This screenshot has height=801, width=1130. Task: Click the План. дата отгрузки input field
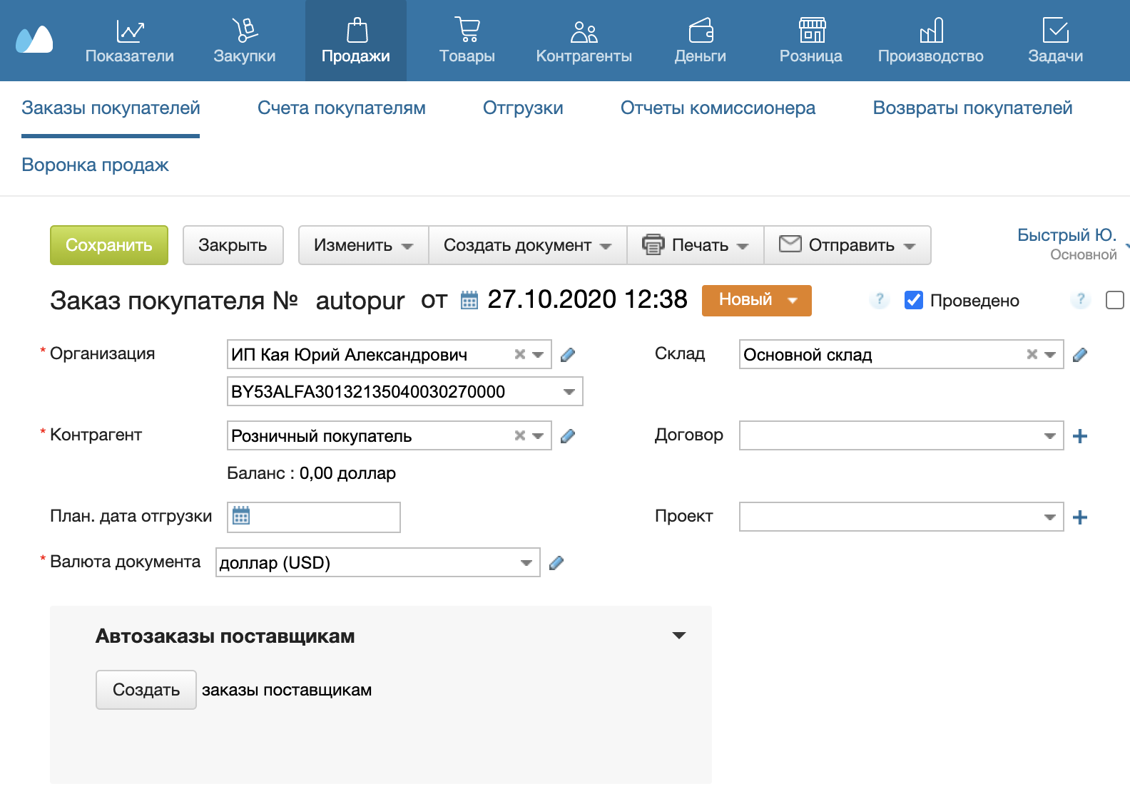pyautogui.click(x=314, y=517)
